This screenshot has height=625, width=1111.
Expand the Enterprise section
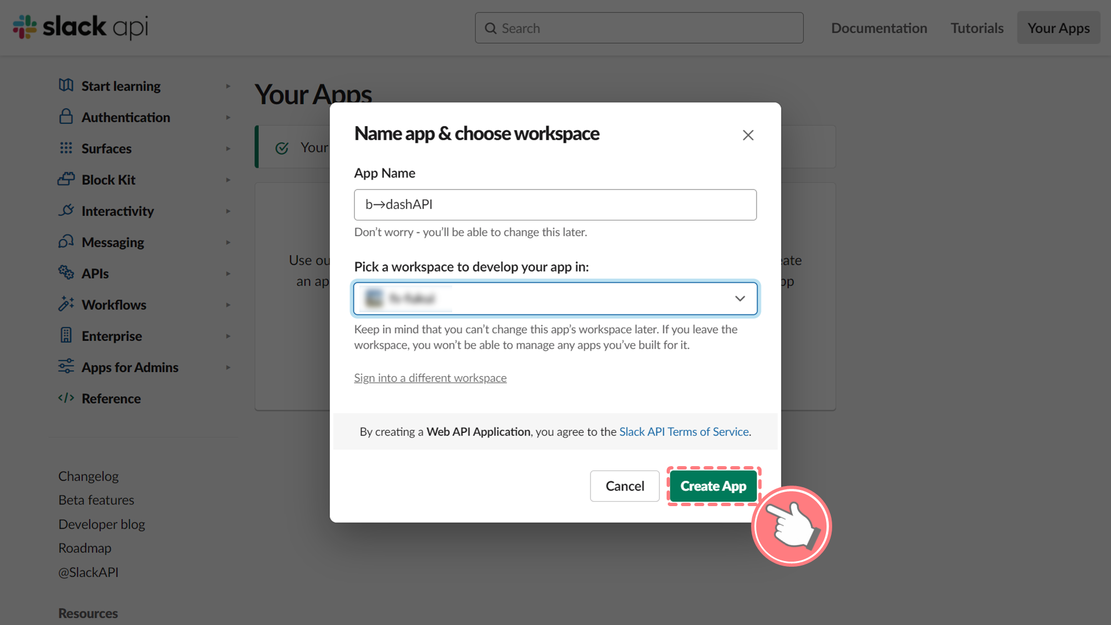click(228, 336)
